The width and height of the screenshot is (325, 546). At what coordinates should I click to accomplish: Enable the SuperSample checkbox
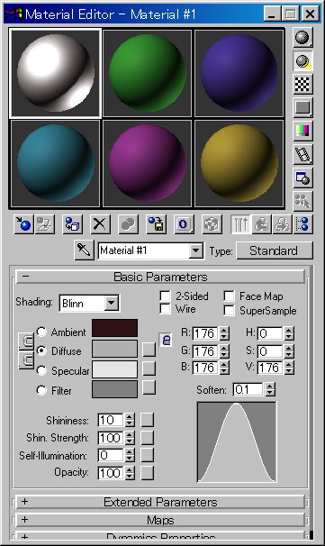pyautogui.click(x=229, y=310)
